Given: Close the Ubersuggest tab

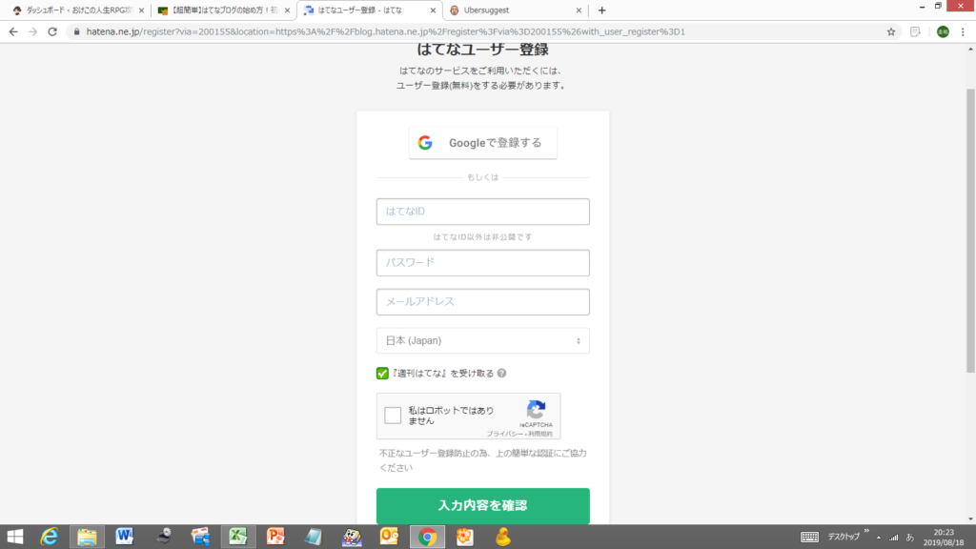Looking at the screenshot, I should (579, 10).
